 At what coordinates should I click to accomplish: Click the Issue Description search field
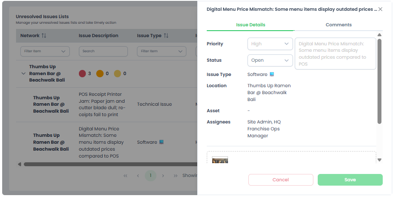point(103,51)
